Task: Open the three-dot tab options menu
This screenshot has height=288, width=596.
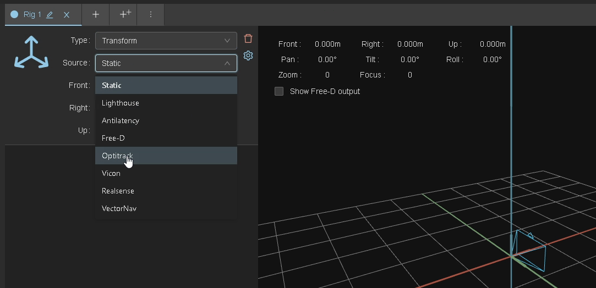Action: pos(151,14)
